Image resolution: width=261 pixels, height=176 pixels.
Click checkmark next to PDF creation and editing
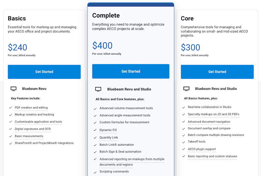click(11, 108)
